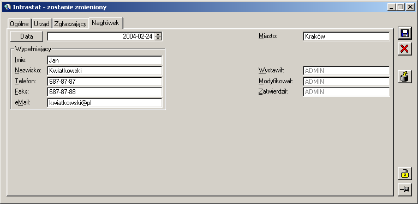Select the Nagłówek tab
Viewport: 418px width, 204px height.
click(x=105, y=23)
